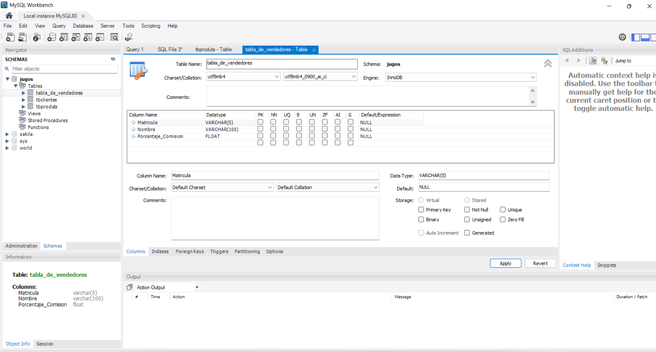This screenshot has height=352, width=656.
Task: Toggle the bottom output panel icon
Action: (645, 37)
